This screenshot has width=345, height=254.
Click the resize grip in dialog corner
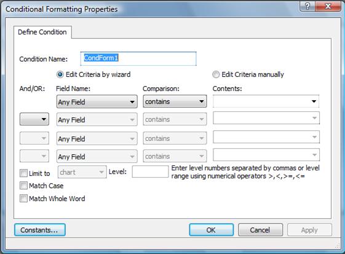point(337,246)
